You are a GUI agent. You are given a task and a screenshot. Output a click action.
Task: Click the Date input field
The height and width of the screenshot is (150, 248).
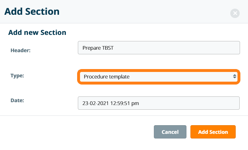pos(159,103)
